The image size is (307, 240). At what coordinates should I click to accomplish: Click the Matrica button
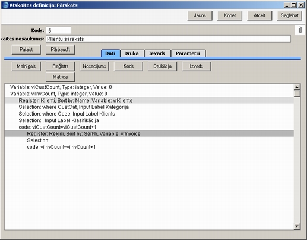pos(61,77)
